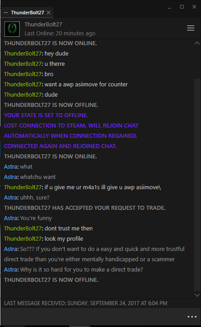Click scroll down arrow in chat log

(197, 295)
